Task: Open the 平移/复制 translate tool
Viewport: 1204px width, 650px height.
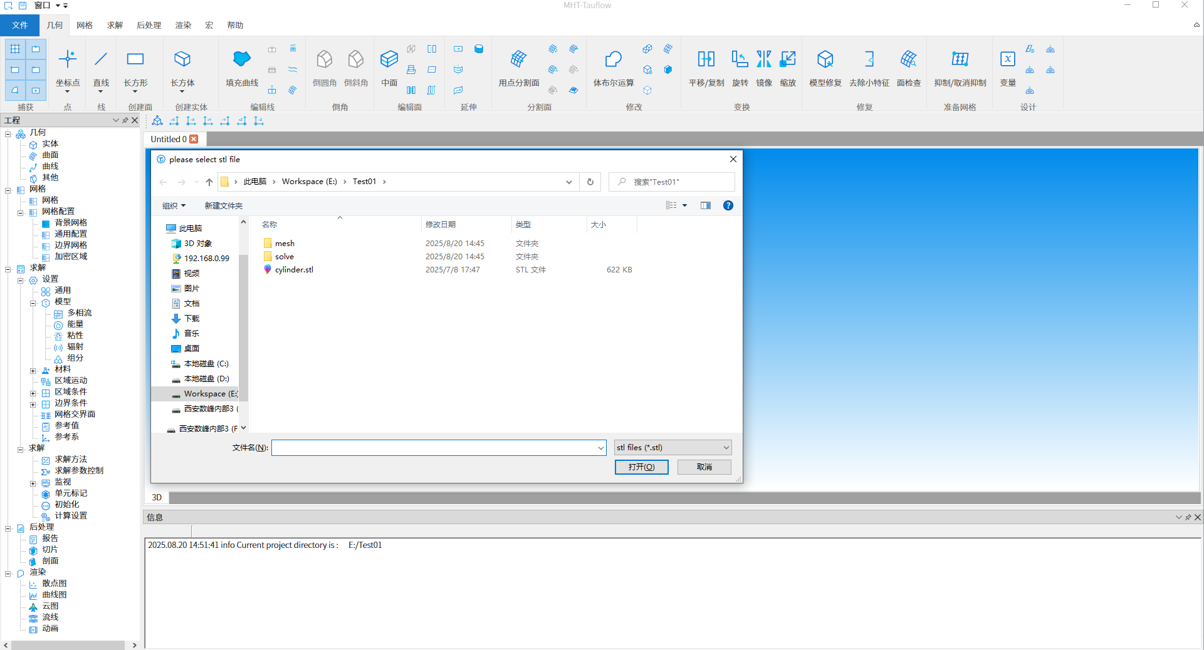Action: pos(706,60)
